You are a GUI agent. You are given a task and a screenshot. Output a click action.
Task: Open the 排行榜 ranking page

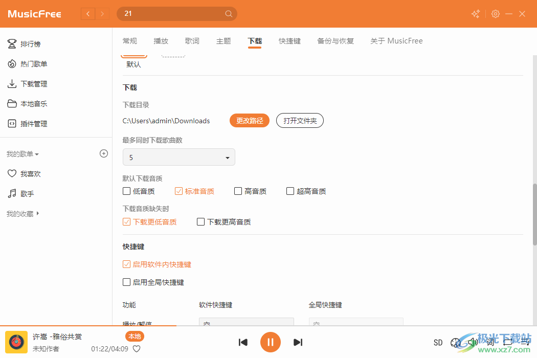(24, 44)
